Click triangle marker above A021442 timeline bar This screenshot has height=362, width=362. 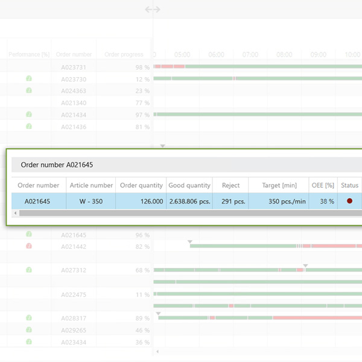click(190, 242)
